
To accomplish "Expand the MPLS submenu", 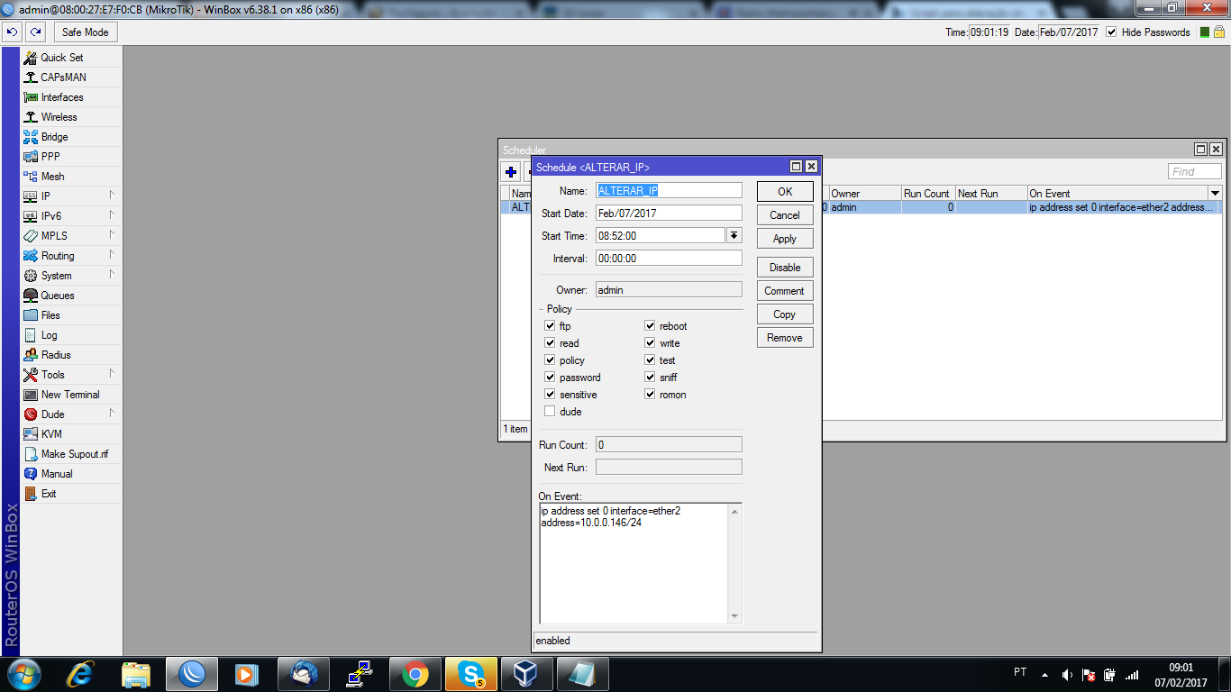I will point(113,235).
